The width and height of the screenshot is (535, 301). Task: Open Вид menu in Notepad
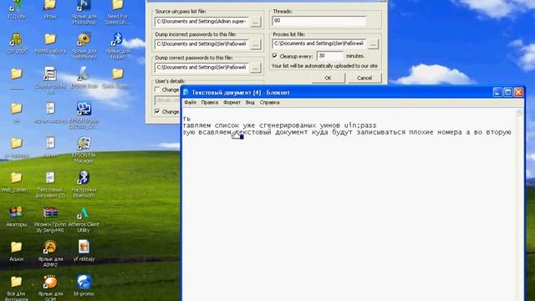click(x=250, y=102)
